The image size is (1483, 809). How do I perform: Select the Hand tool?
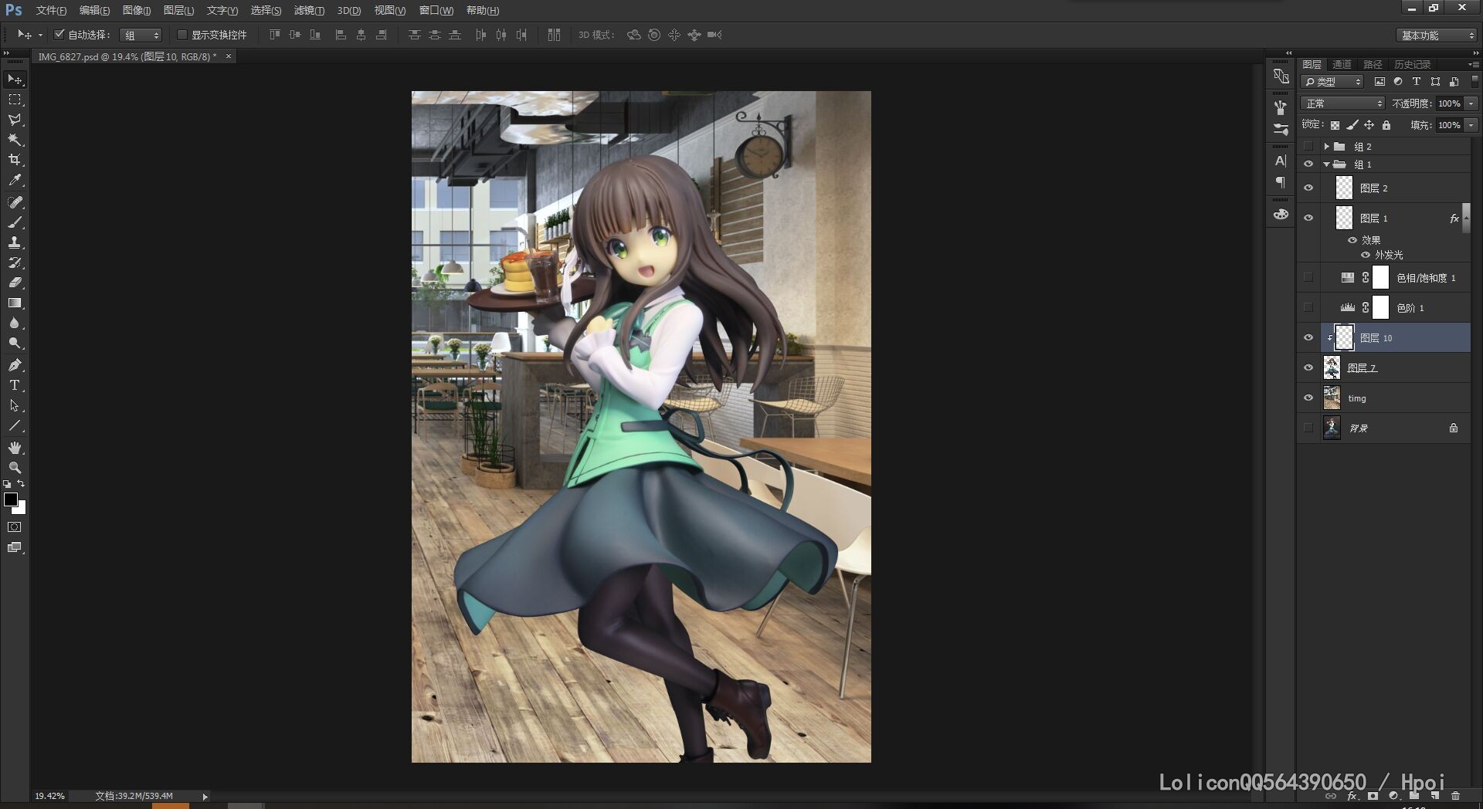coord(15,448)
